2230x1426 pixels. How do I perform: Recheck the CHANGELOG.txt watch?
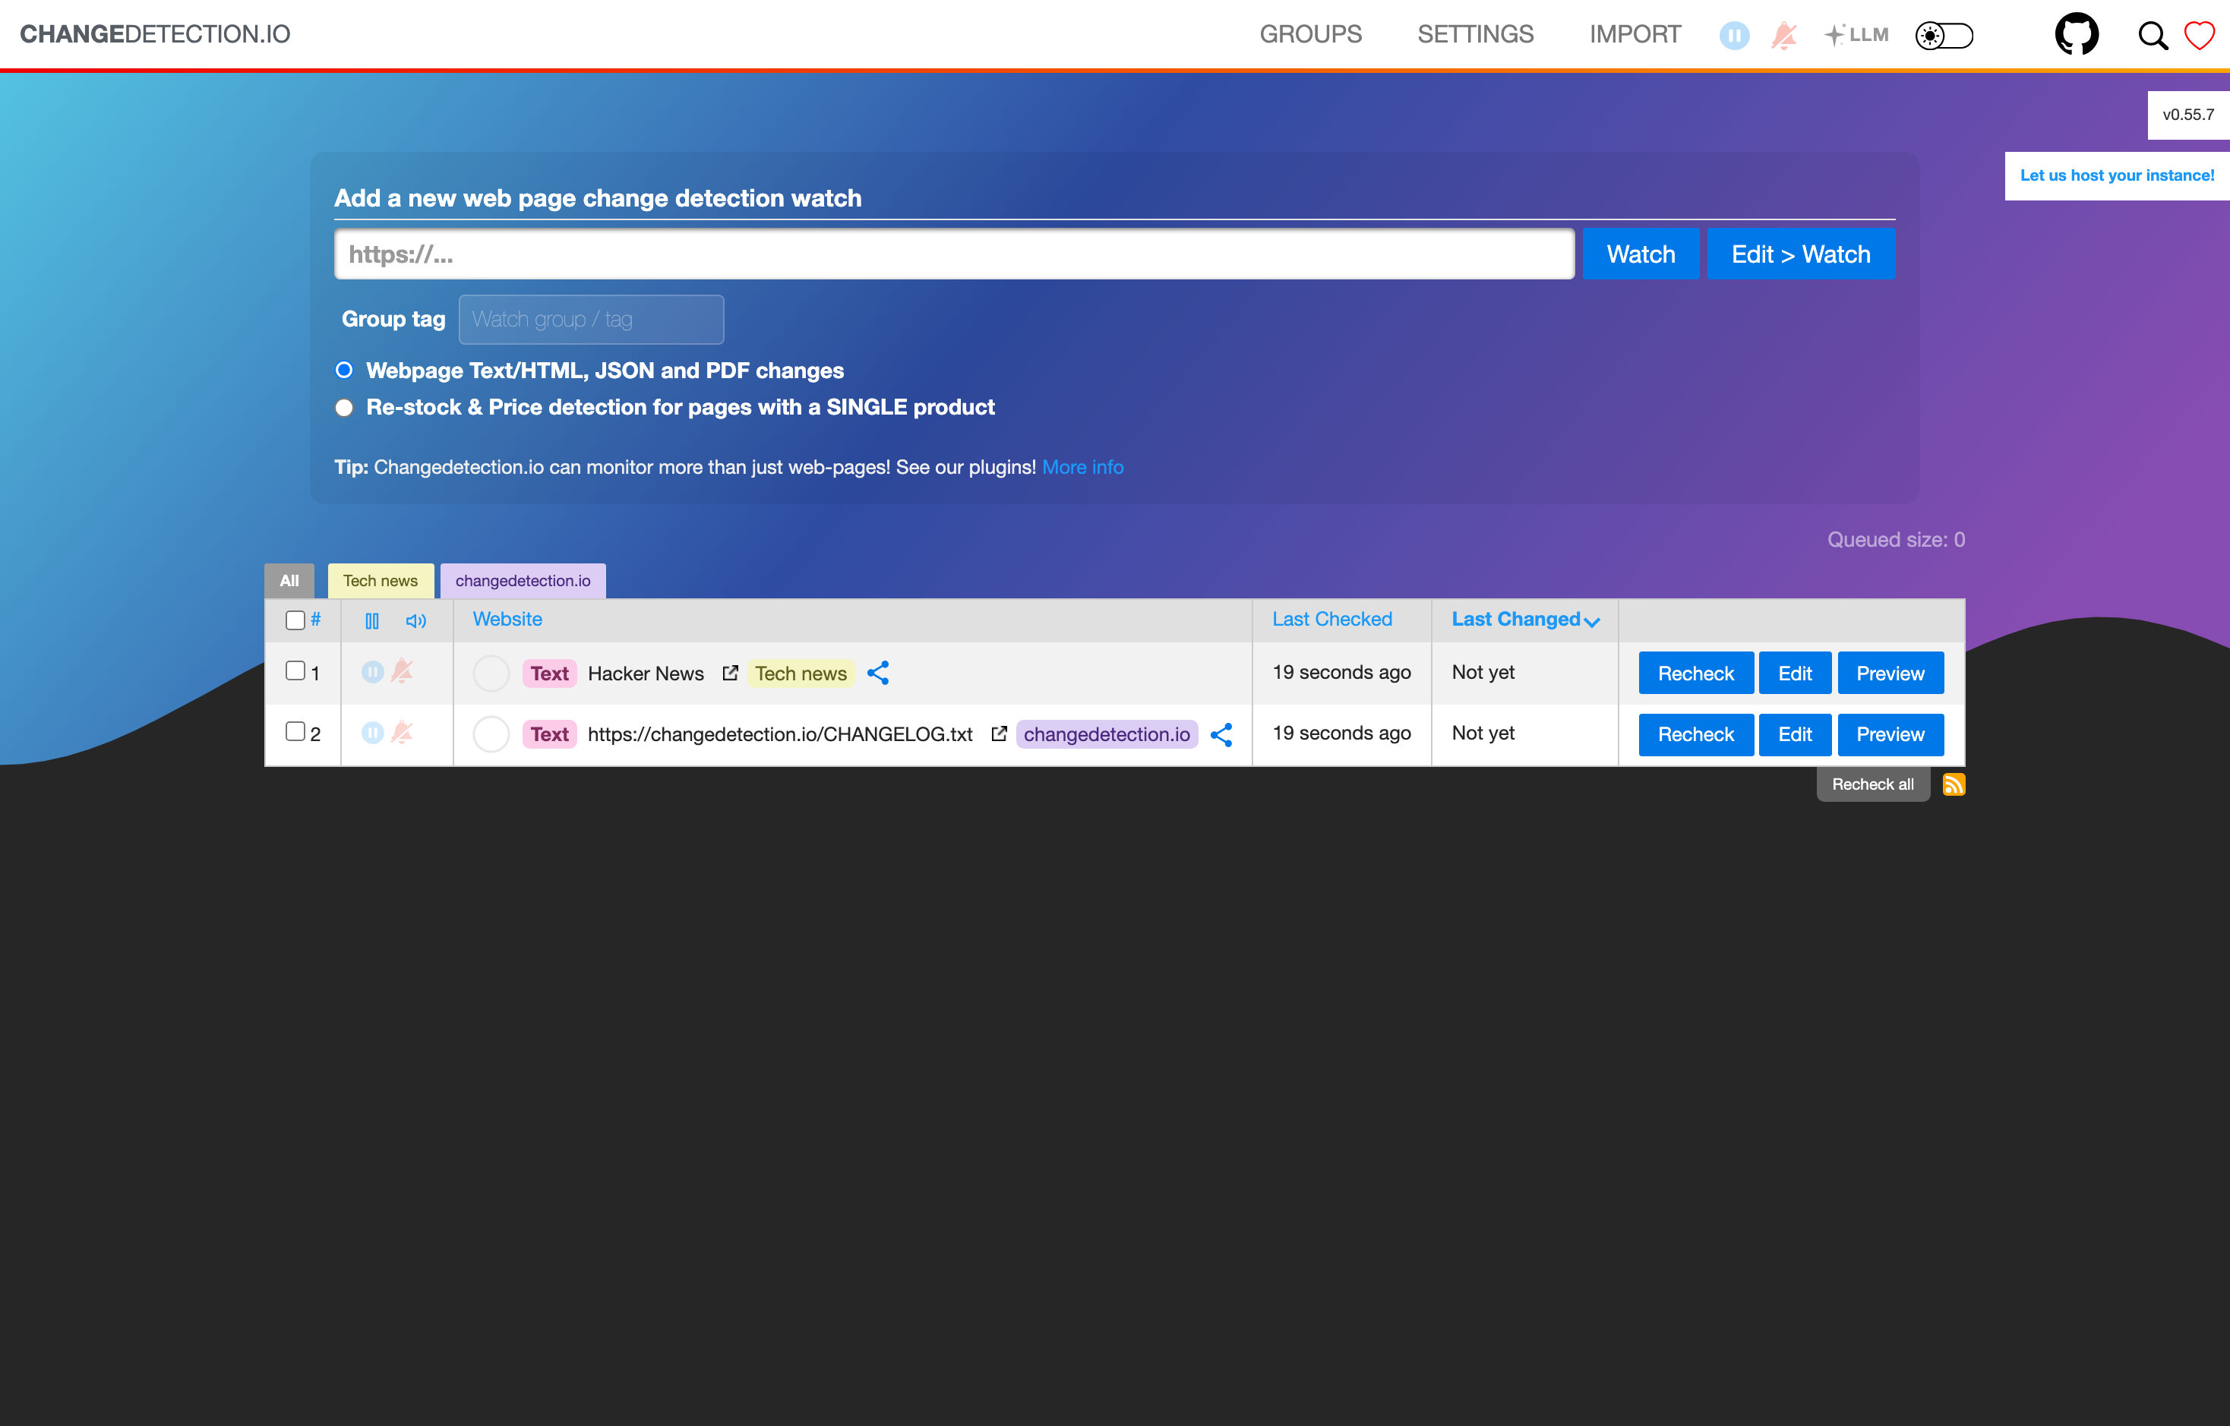[x=1695, y=734]
